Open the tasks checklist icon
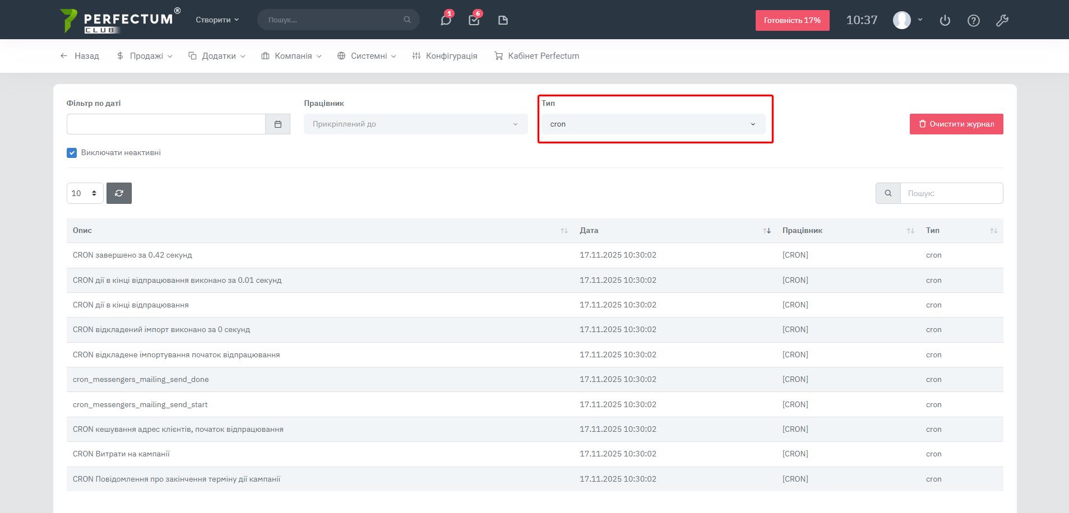 coord(474,20)
